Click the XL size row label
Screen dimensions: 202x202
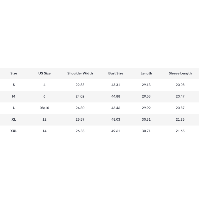pyautogui.click(x=14, y=119)
